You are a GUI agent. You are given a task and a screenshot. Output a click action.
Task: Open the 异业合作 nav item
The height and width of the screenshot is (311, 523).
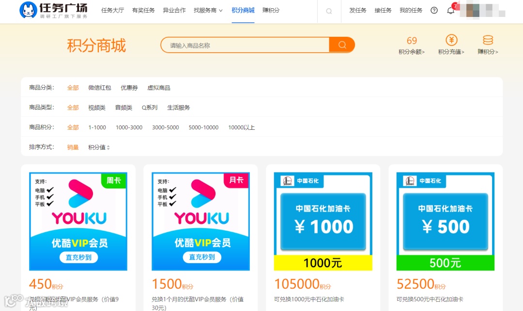(x=174, y=10)
